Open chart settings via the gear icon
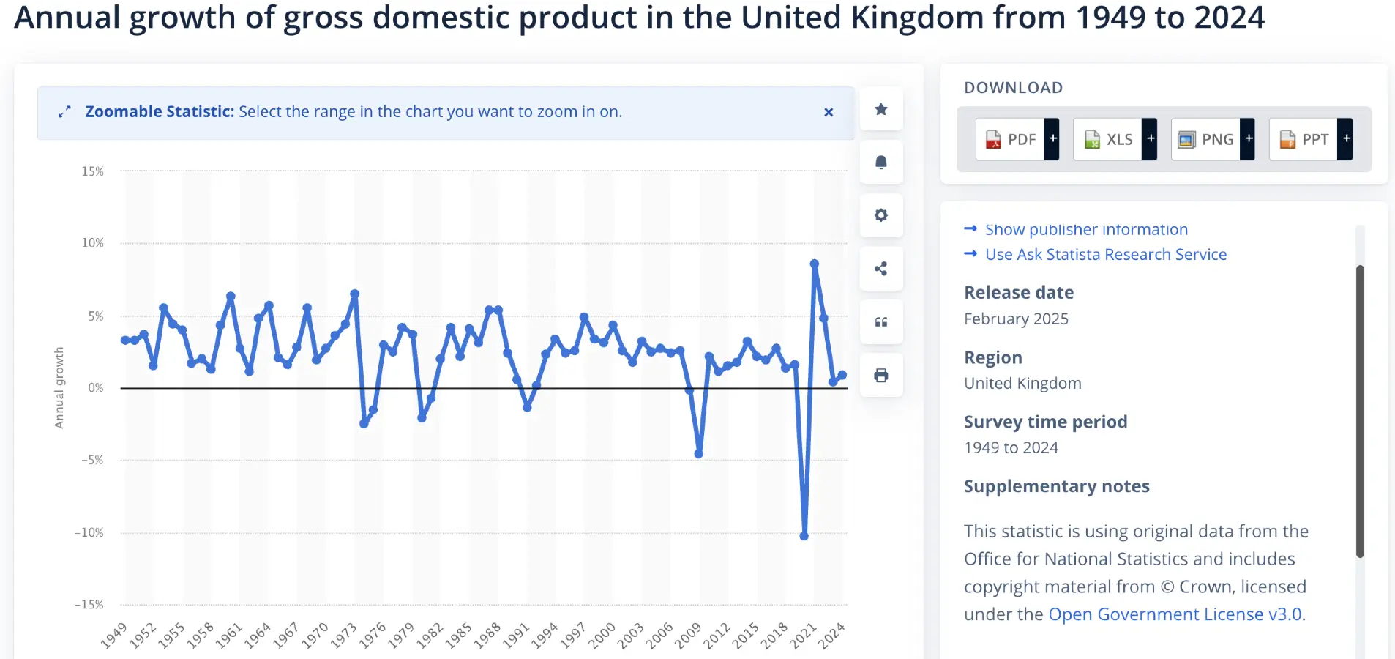 (x=881, y=216)
